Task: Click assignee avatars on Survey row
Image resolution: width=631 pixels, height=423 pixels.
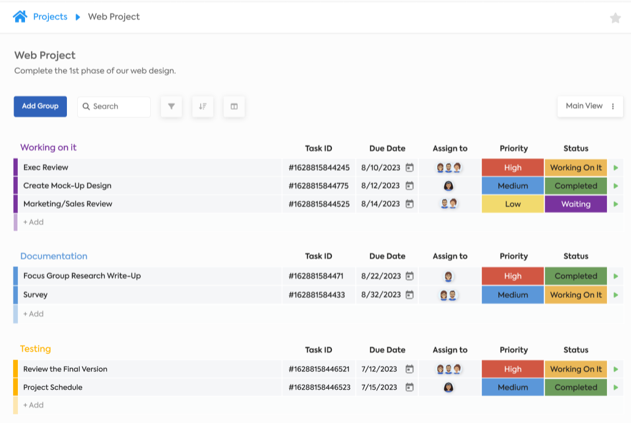Action: [448, 295]
